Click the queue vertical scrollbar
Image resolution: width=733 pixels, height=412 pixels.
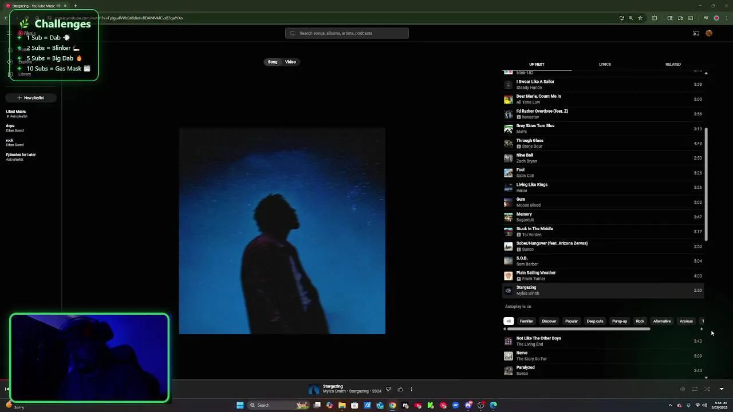[706, 184]
